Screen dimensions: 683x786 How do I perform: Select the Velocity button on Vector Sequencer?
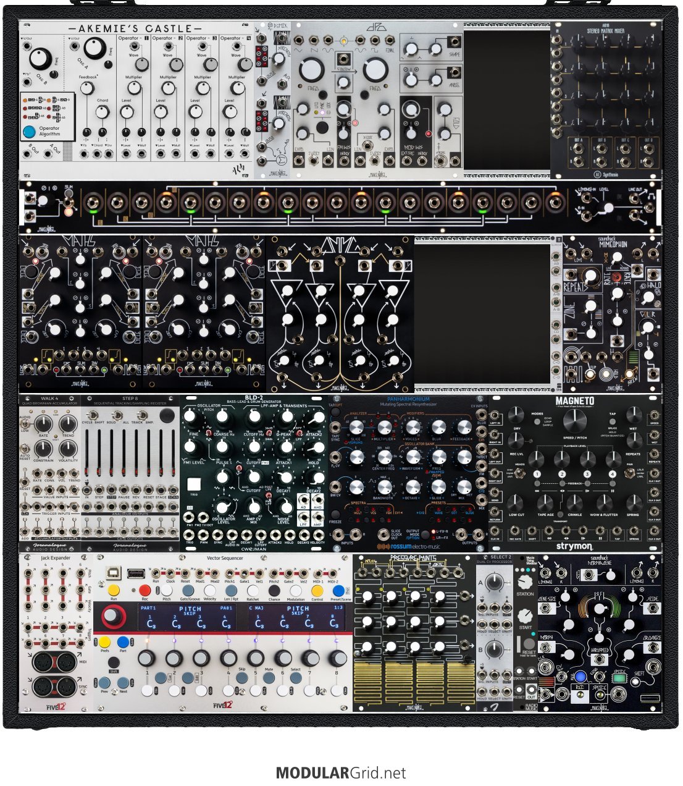point(210,590)
